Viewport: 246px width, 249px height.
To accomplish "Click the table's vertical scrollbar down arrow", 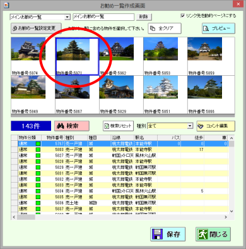I will point(231,211).
